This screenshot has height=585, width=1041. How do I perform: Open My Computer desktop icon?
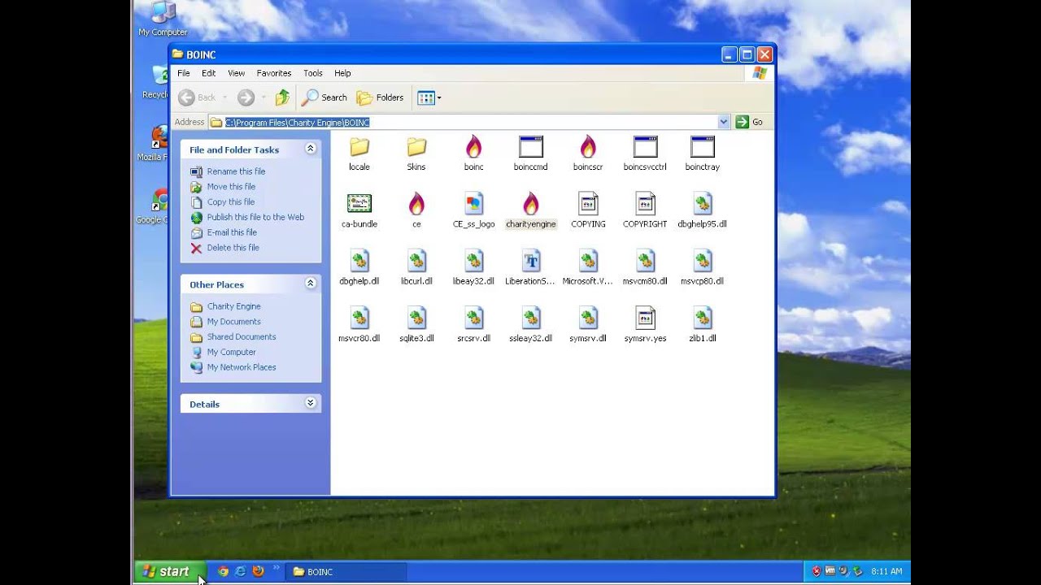tap(163, 19)
